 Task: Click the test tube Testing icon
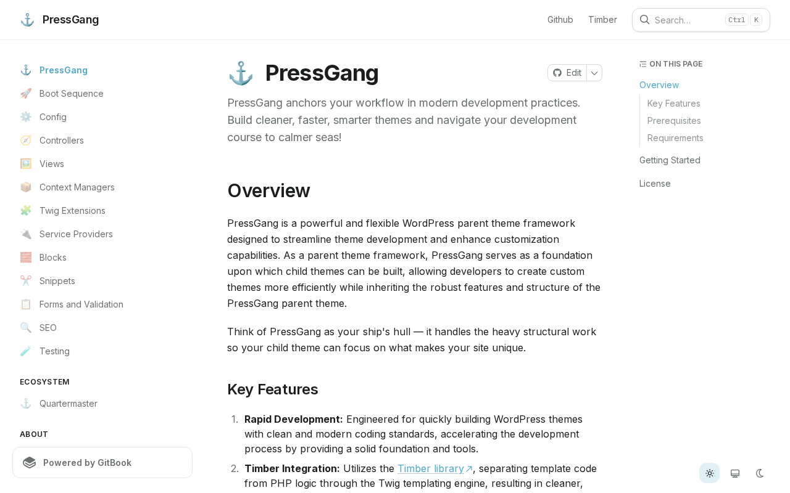(x=26, y=351)
